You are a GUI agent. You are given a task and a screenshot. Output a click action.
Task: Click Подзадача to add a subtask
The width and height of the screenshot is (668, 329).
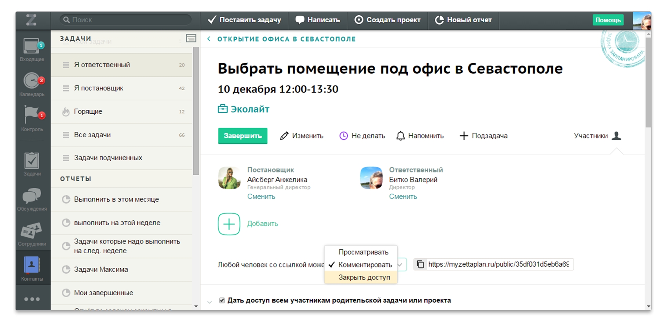pyautogui.click(x=484, y=136)
